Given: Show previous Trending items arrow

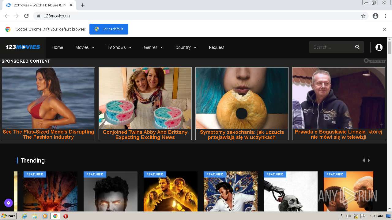Looking at the screenshot, I should 364,160.
